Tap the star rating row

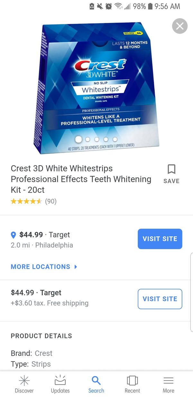[x=33, y=201]
